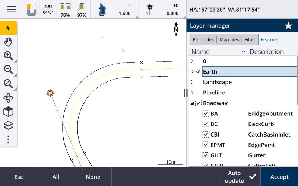Activate the pan hand tool
298x186 pixels.
coord(8,42)
